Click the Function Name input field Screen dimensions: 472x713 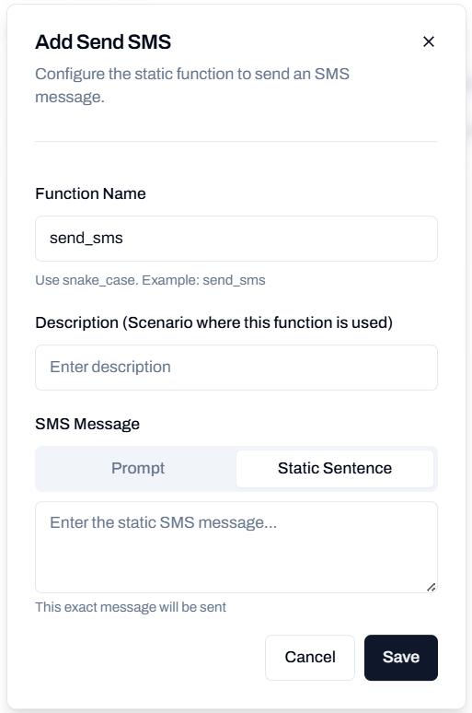point(236,239)
